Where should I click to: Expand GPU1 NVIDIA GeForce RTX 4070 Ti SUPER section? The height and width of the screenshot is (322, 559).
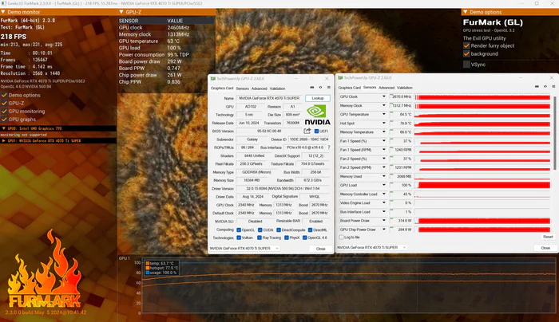pos(3,141)
